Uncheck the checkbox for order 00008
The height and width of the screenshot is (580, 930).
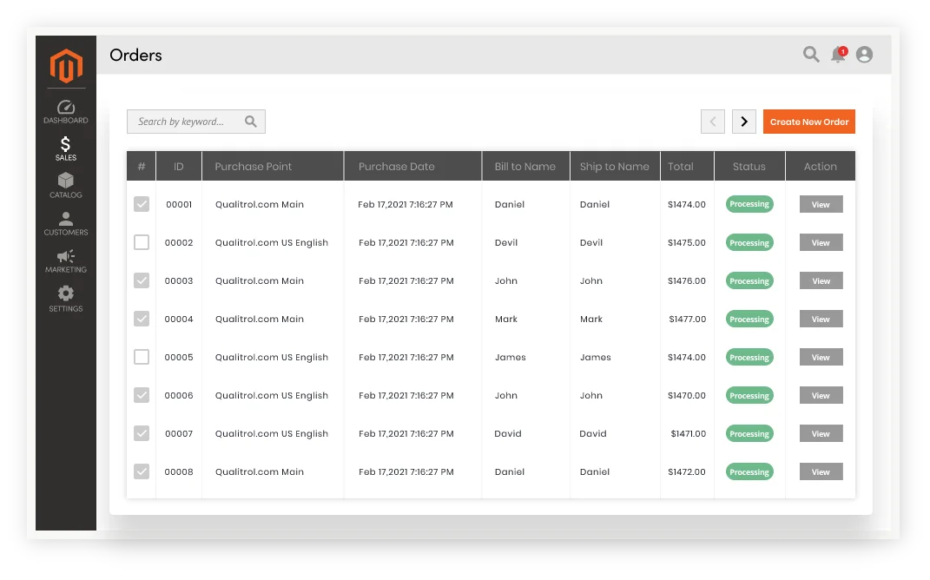point(142,471)
